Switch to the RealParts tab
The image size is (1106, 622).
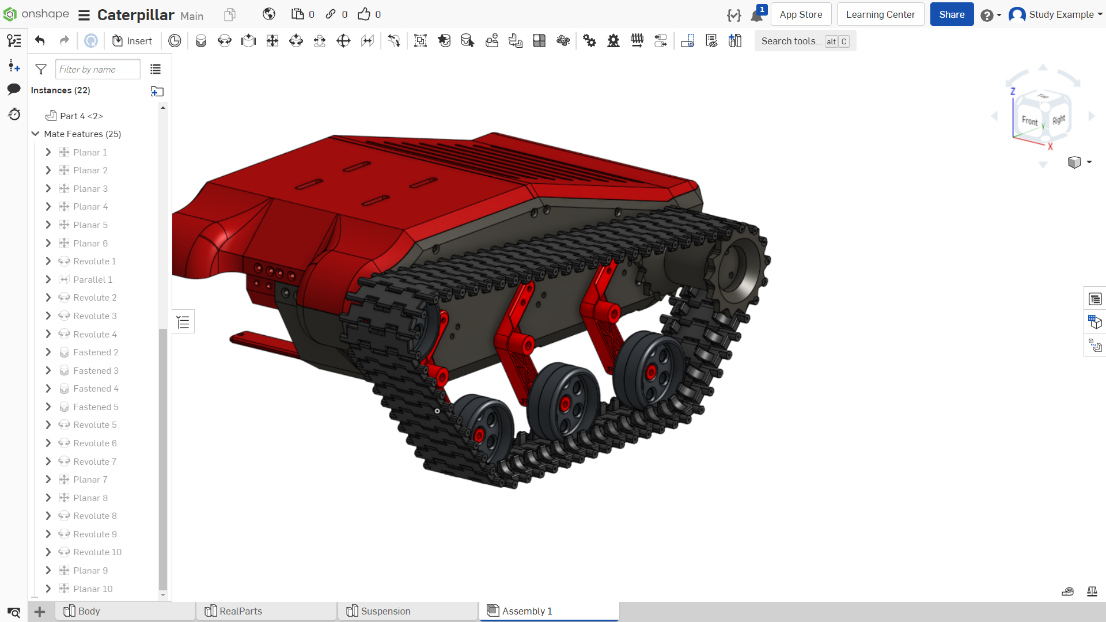coord(267,611)
